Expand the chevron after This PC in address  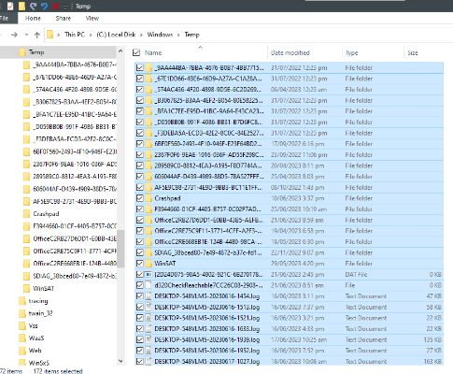click(x=91, y=35)
